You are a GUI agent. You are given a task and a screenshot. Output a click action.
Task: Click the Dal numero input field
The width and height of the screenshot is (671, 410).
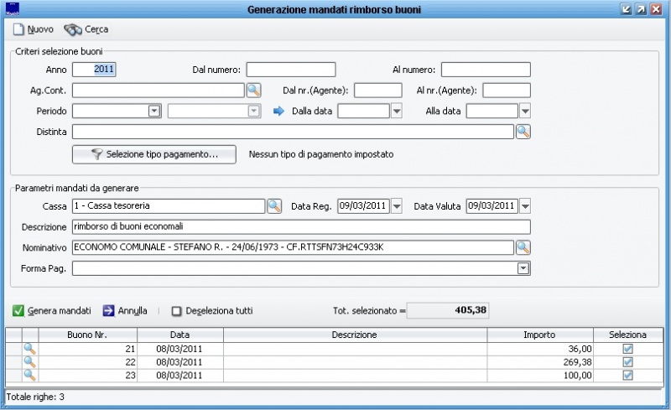pos(291,70)
